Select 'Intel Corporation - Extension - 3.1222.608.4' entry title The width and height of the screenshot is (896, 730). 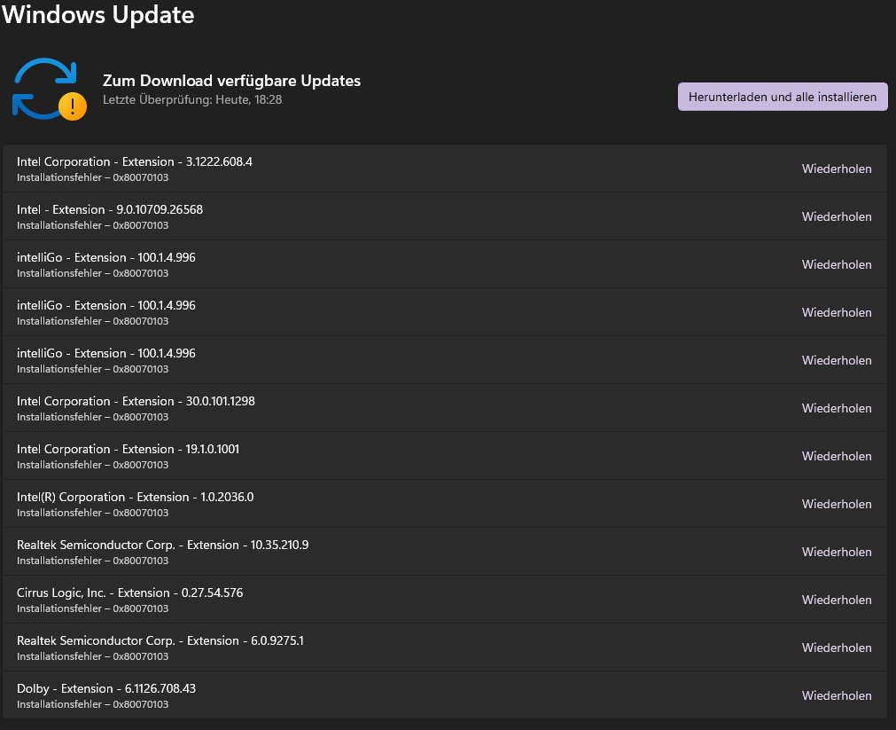(135, 162)
